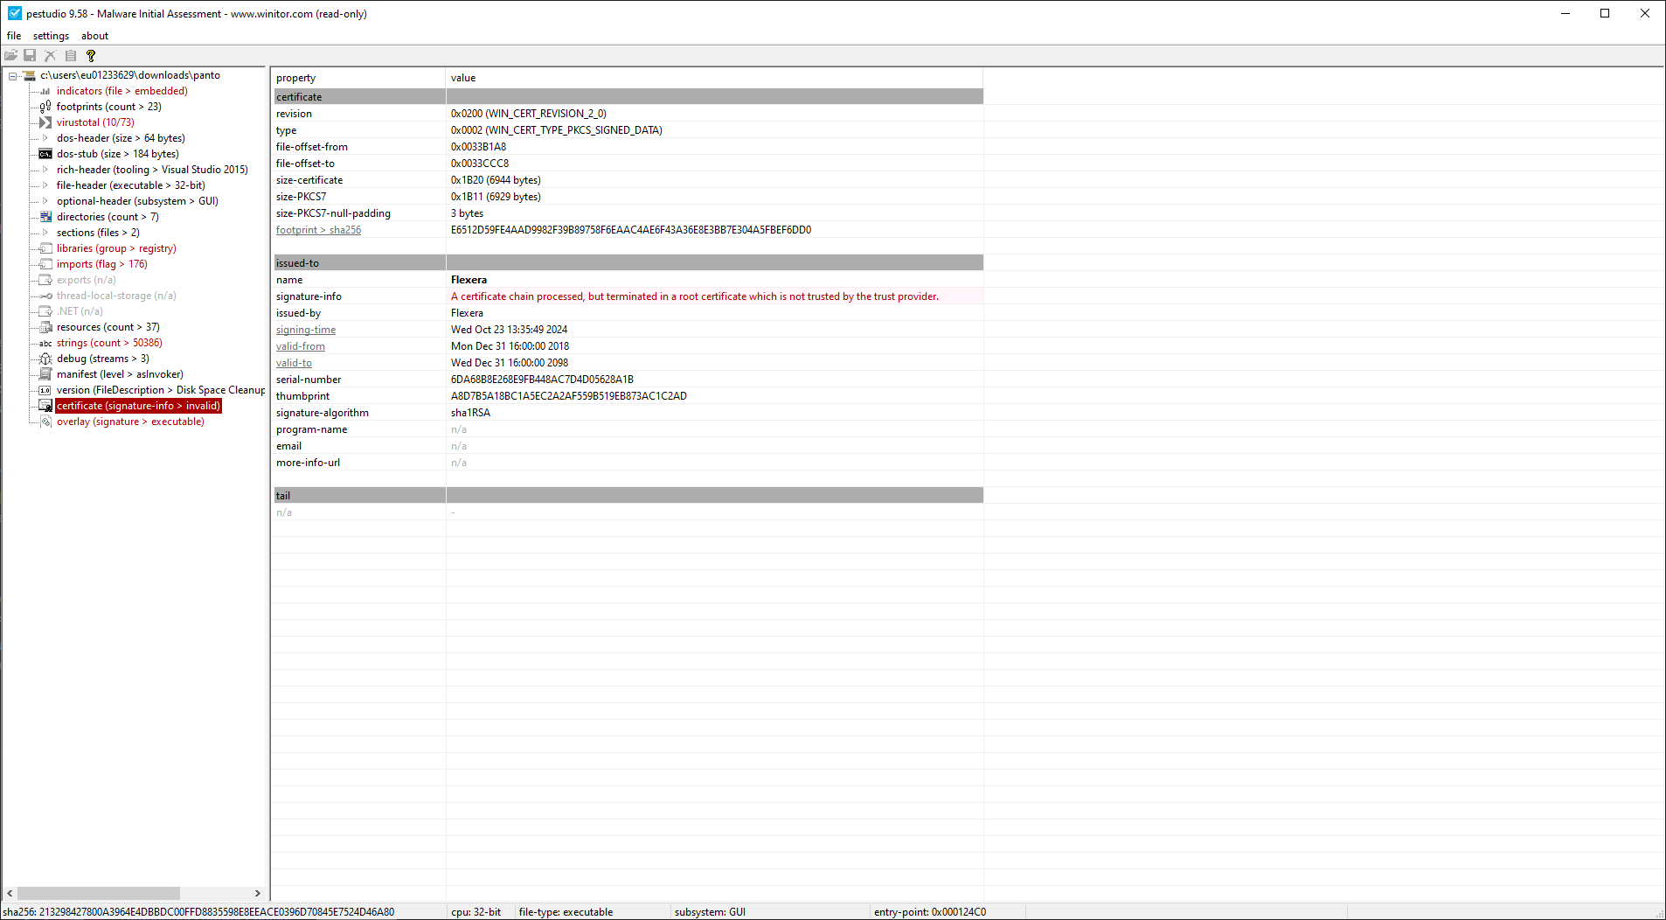Click the yellow help question mark icon
This screenshot has width=1666, height=920.
90,55
